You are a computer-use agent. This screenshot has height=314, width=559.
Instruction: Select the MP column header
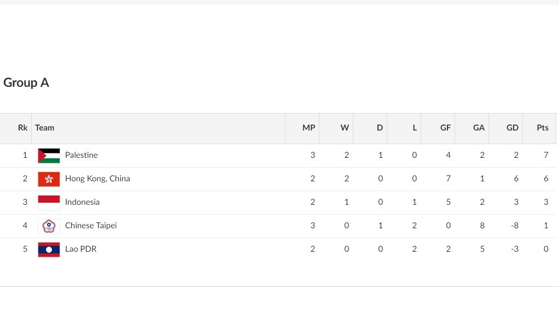pos(308,128)
